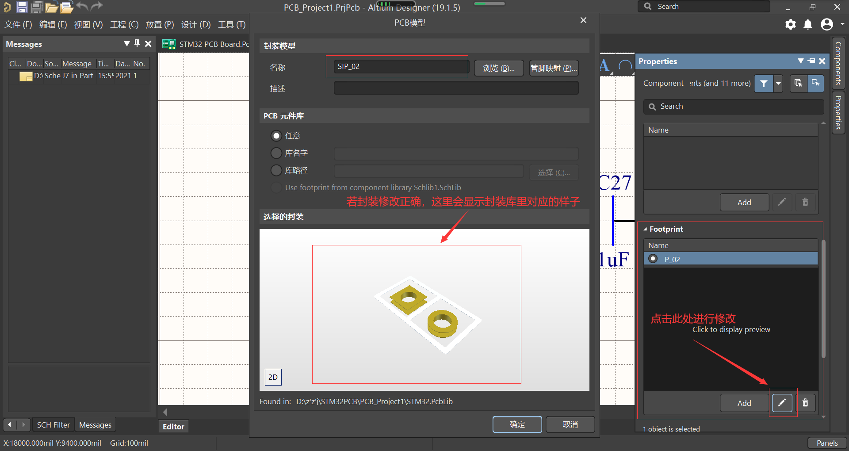
Task: Select the 库路径 radio button
Action: pyautogui.click(x=276, y=170)
